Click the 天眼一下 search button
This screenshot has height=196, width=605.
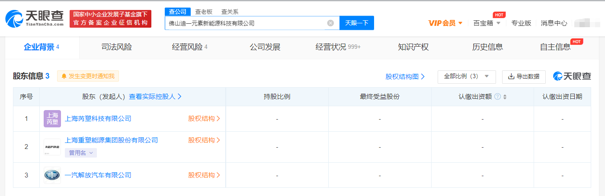[357, 23]
